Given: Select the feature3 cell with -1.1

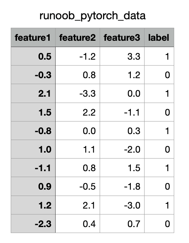Looking at the screenshot, I should [122, 112].
